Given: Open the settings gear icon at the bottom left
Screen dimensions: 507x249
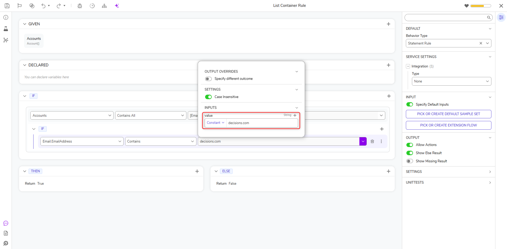Looking at the screenshot, I should [x=6, y=243].
